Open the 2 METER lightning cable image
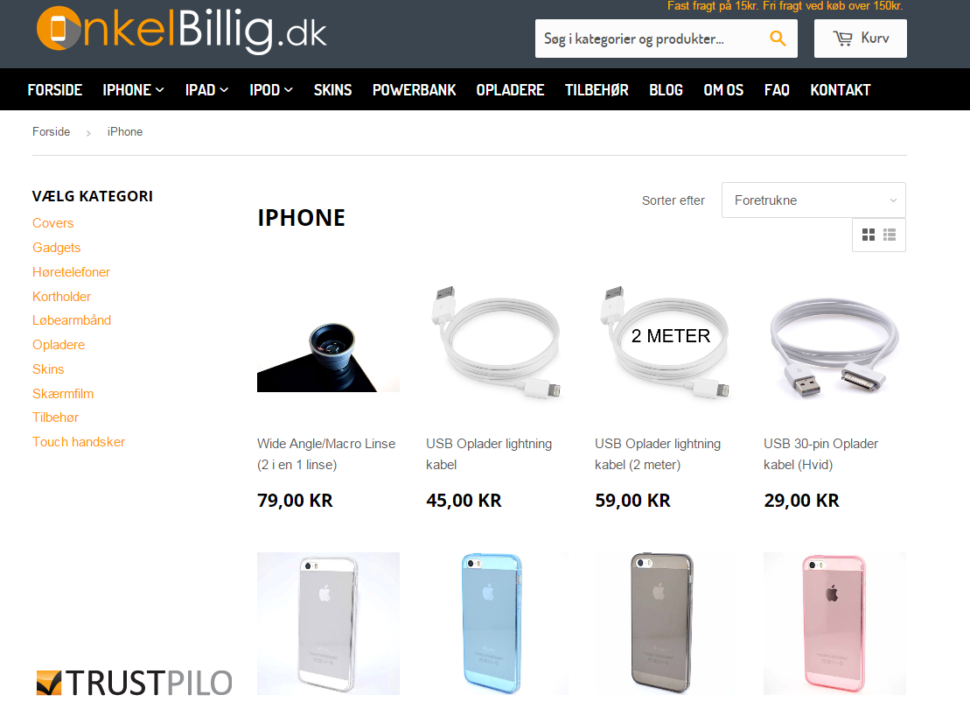Viewport: 970px width, 716px height. tap(666, 342)
